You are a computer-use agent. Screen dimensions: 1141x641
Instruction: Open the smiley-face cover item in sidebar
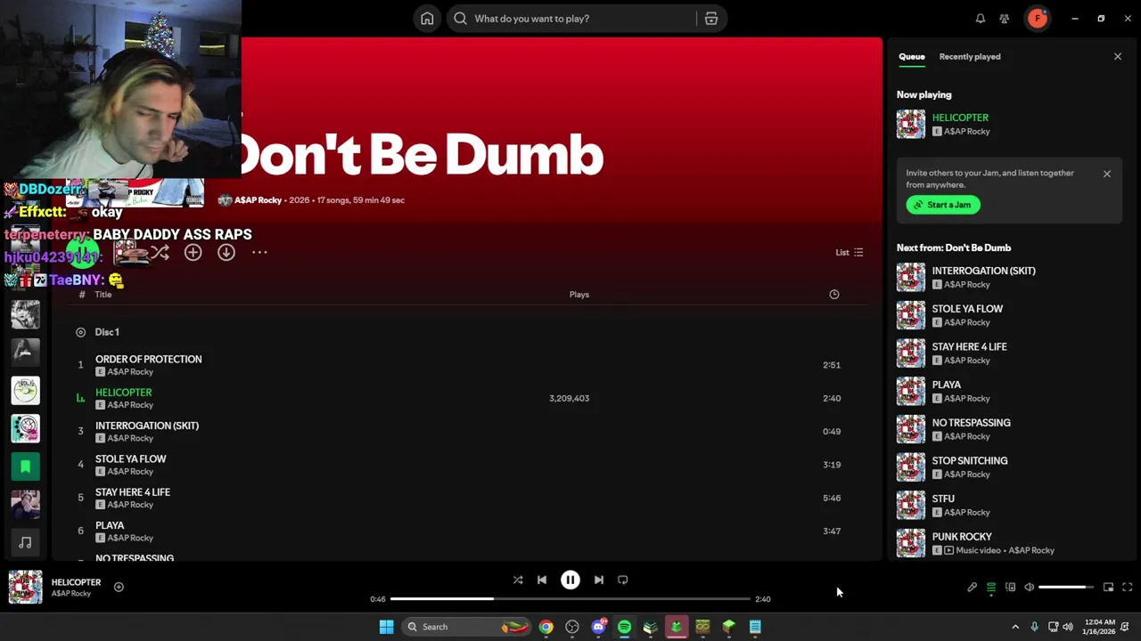click(25, 428)
